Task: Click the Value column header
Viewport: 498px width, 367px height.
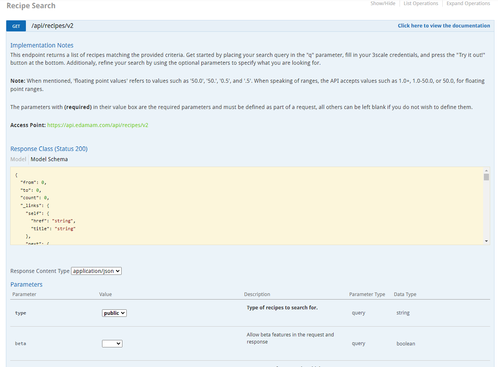Action: pyautogui.click(x=106, y=294)
